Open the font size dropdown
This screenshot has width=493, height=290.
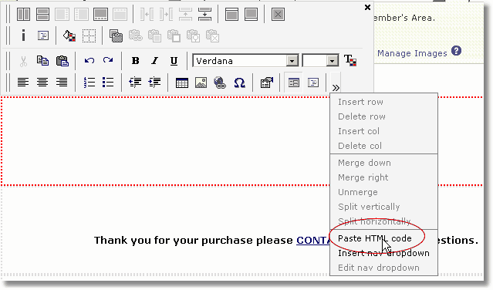click(332, 61)
